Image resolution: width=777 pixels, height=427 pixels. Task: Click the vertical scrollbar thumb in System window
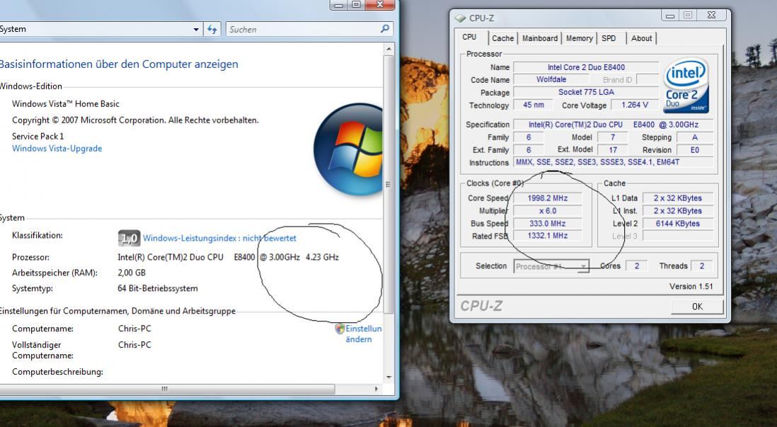click(x=389, y=184)
